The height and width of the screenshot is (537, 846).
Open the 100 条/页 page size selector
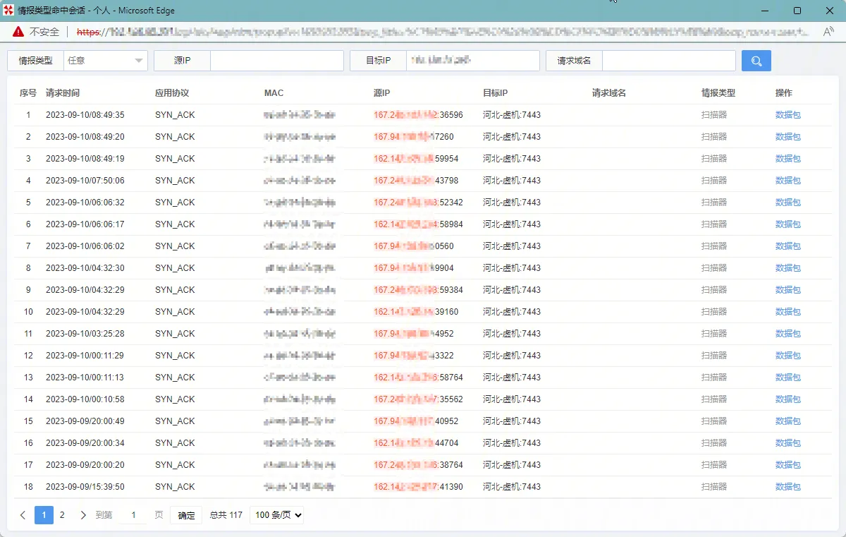[x=277, y=515]
